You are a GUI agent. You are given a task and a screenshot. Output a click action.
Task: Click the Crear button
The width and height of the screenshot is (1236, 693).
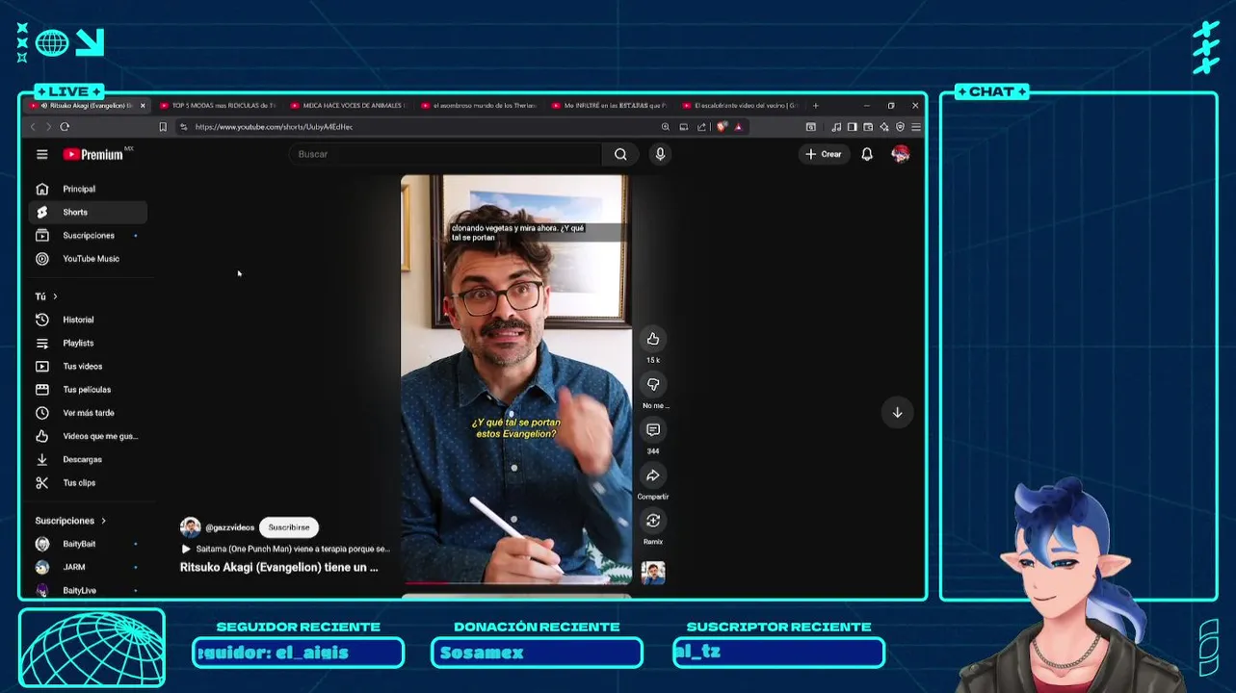(824, 154)
